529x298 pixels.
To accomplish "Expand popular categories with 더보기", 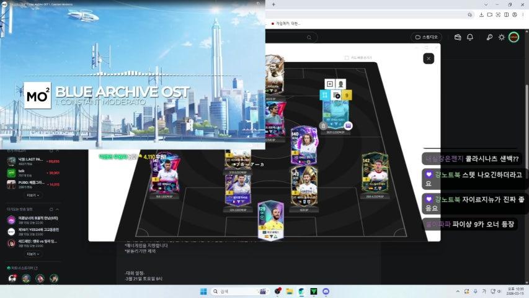I will [x=33, y=196].
